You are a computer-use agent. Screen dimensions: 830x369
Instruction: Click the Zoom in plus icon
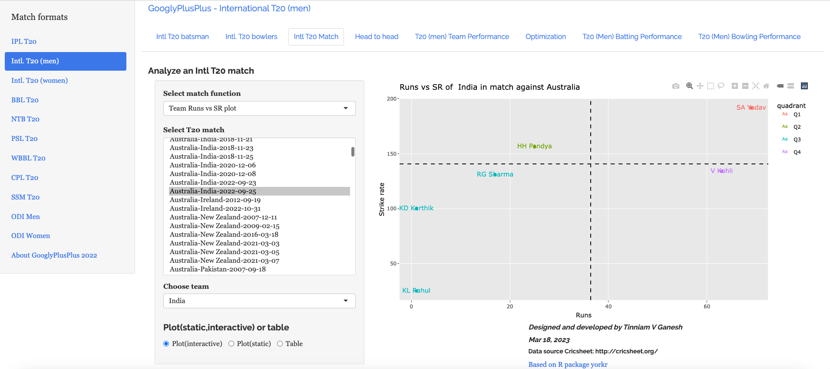click(x=735, y=86)
